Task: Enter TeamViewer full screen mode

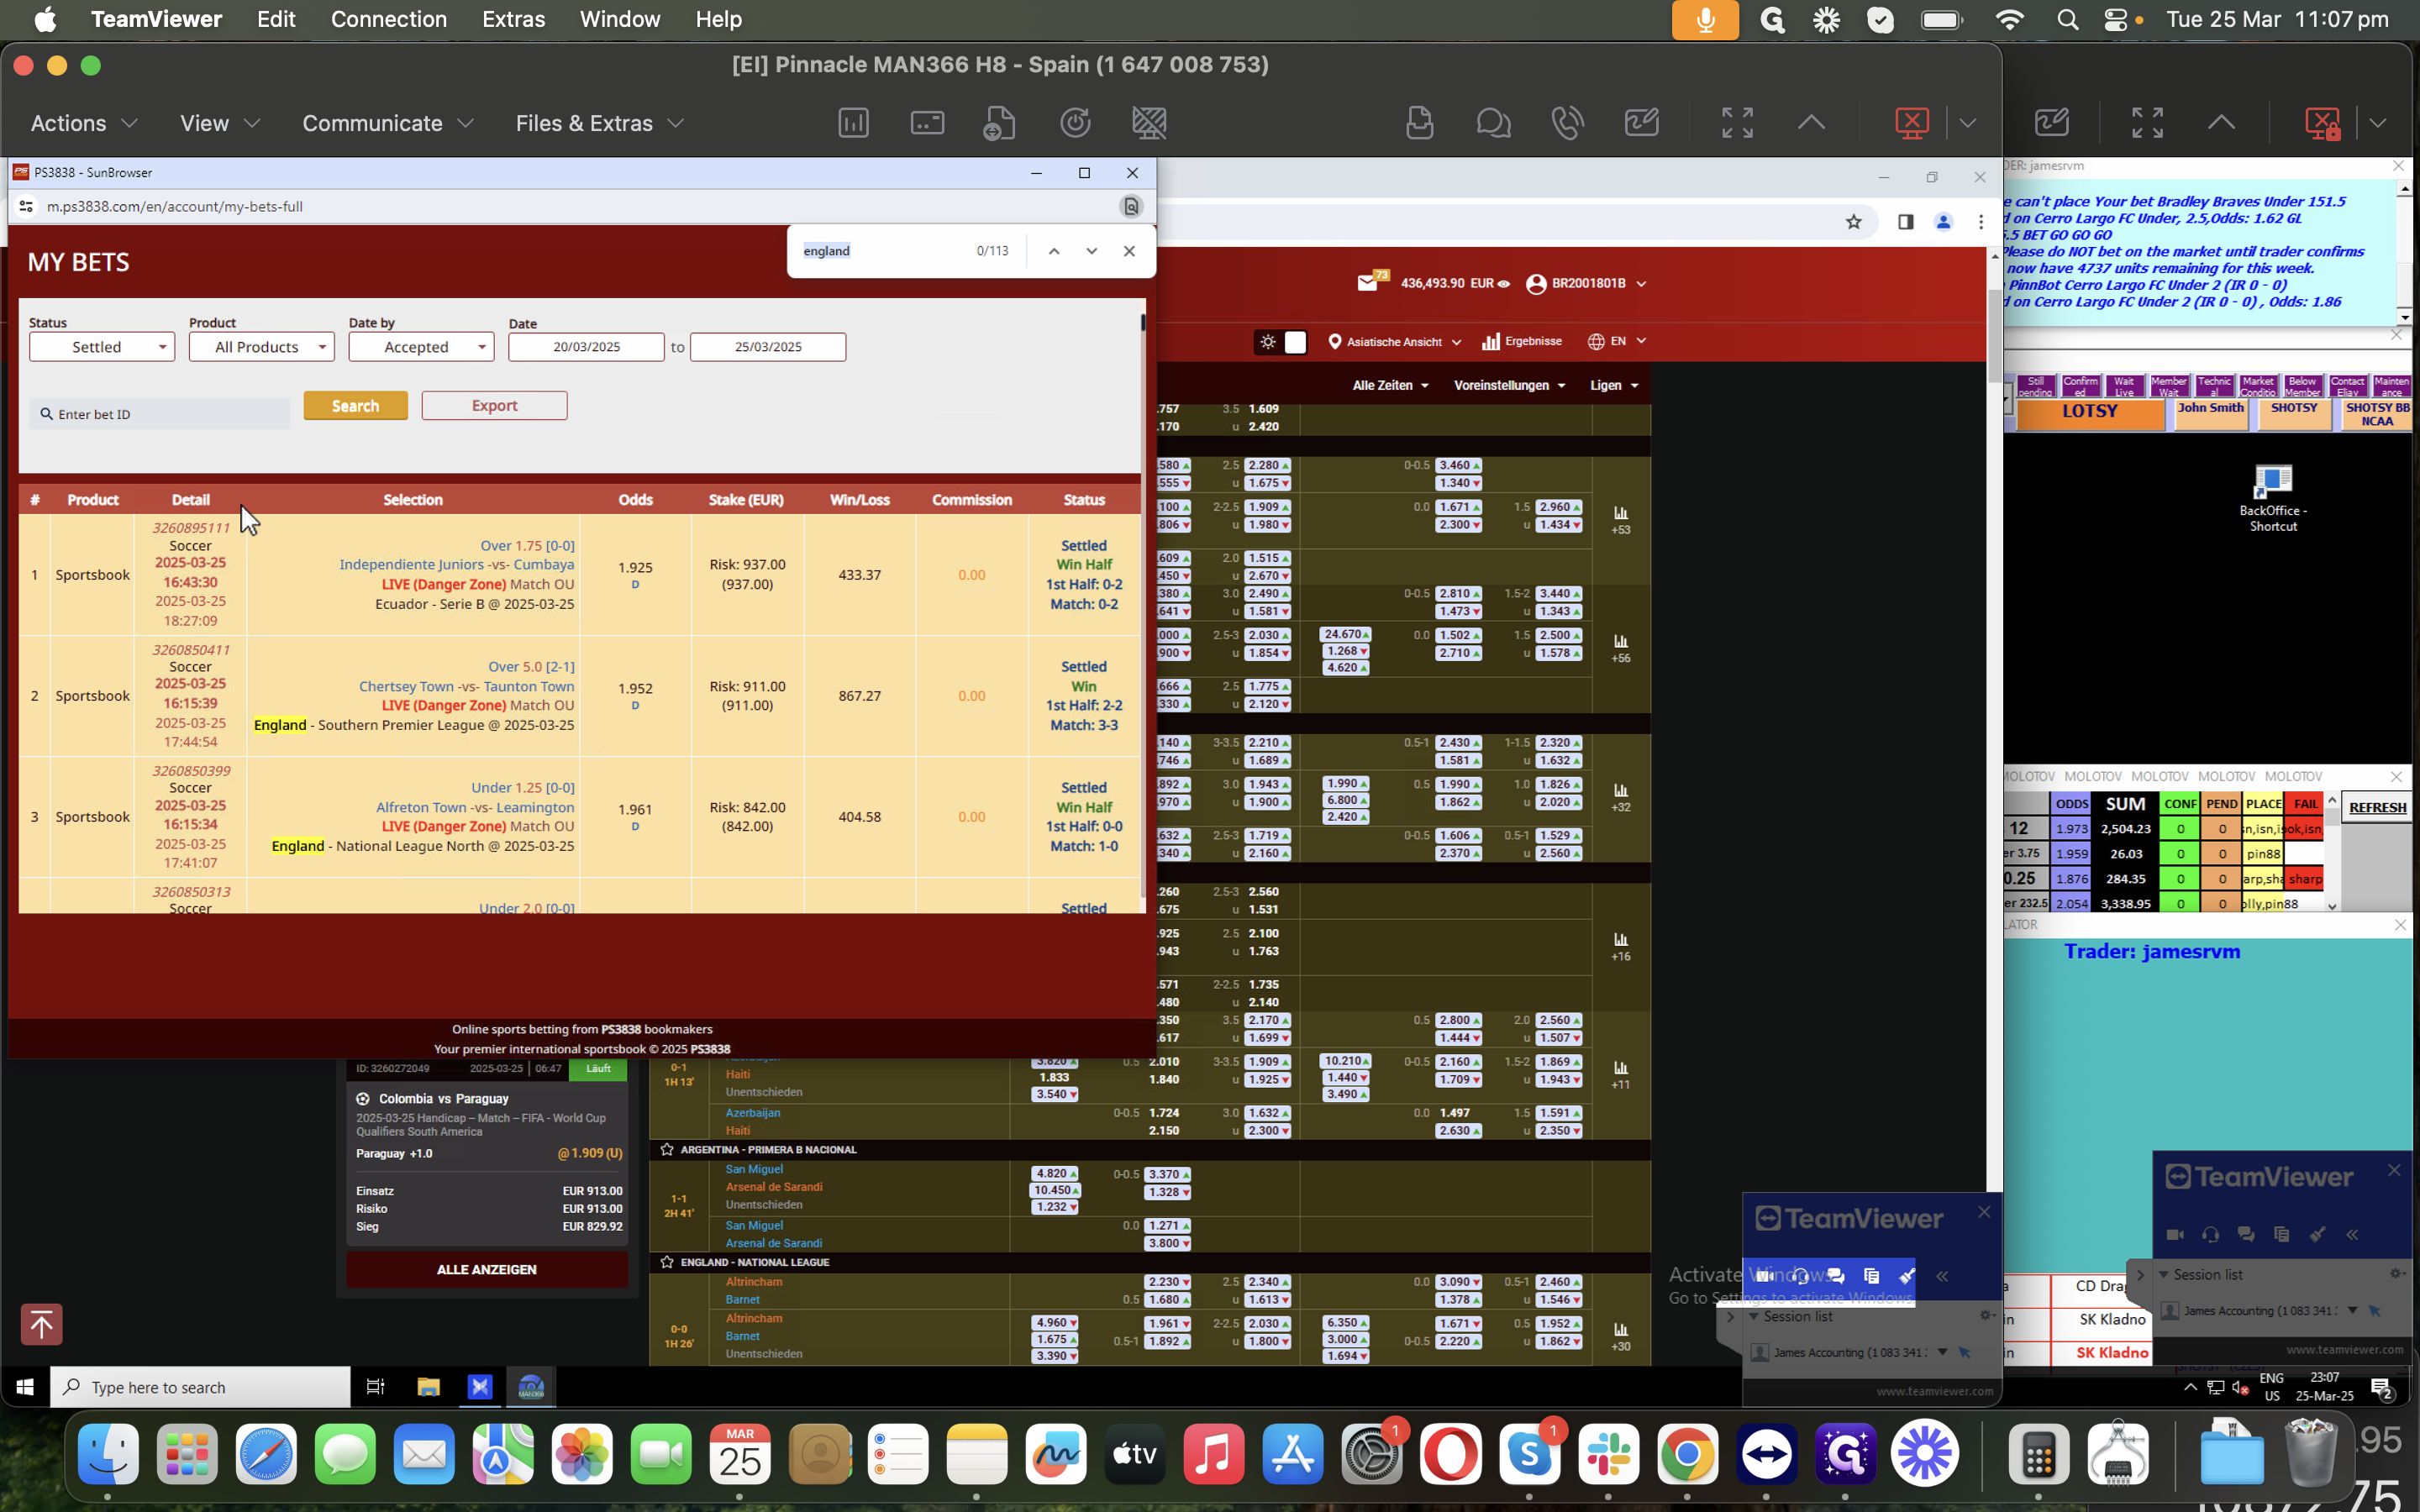Action: 1737,123
